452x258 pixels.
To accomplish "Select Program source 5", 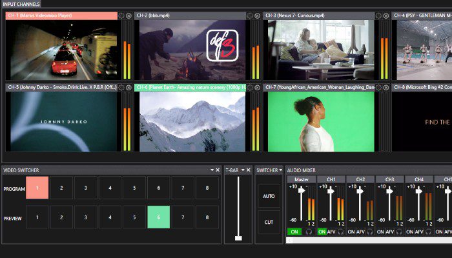I will click(x=134, y=188).
